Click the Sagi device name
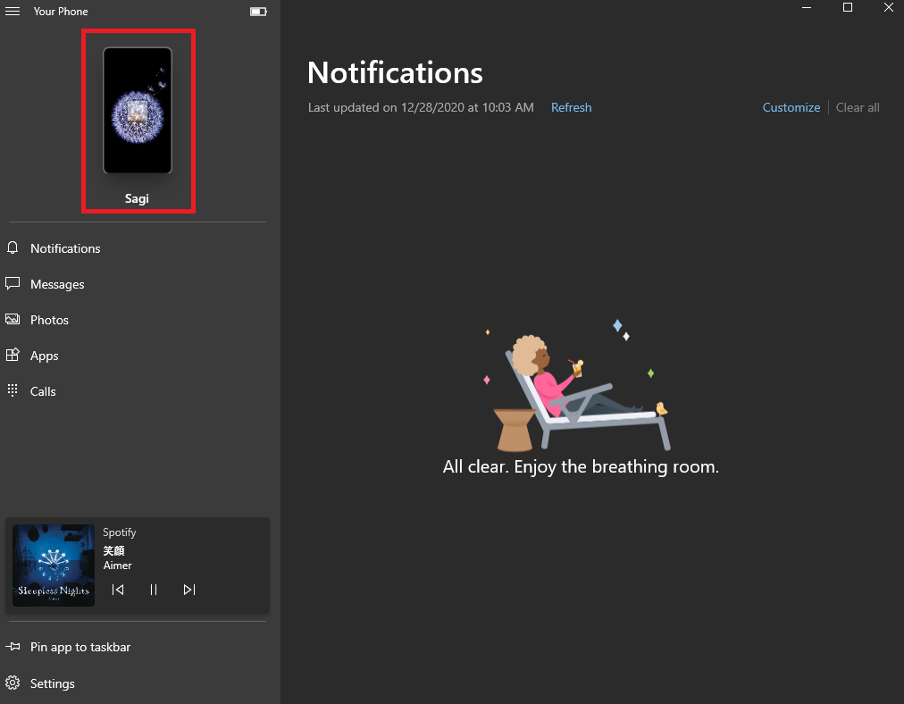This screenshot has width=904, height=704. pyautogui.click(x=137, y=198)
